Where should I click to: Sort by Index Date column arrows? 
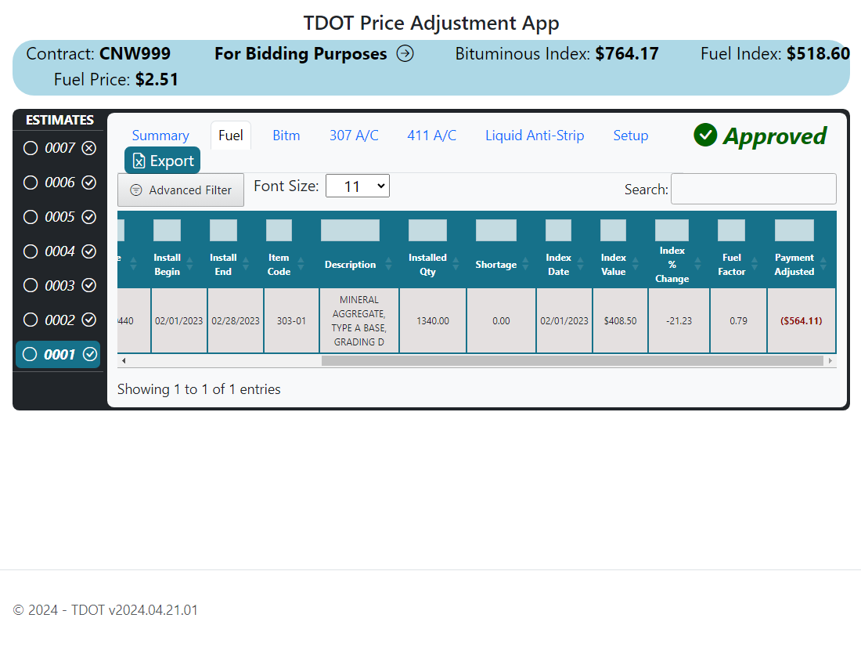580,265
